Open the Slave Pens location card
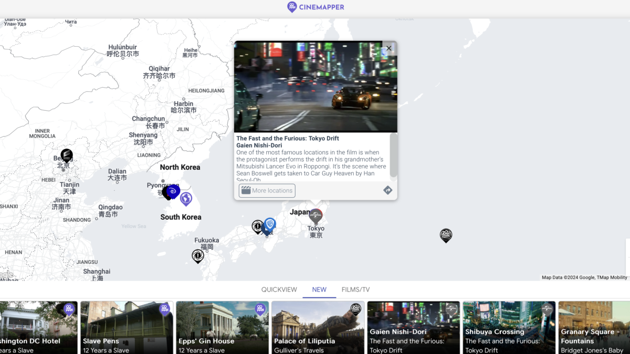Image resolution: width=630 pixels, height=354 pixels. coord(127,328)
